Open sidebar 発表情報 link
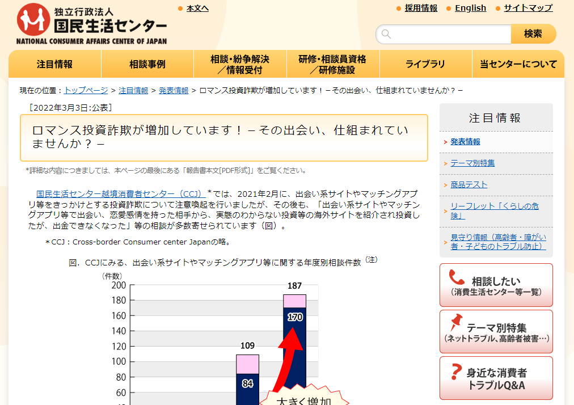This screenshot has height=405, width=574. click(465, 142)
